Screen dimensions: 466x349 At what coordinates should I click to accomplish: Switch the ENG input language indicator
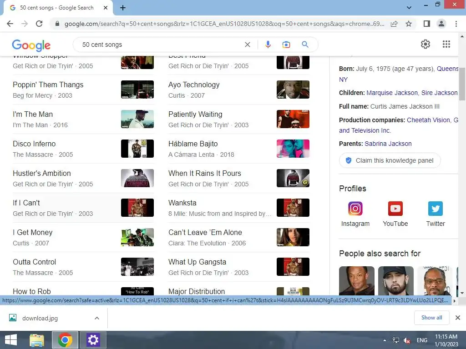click(x=422, y=340)
